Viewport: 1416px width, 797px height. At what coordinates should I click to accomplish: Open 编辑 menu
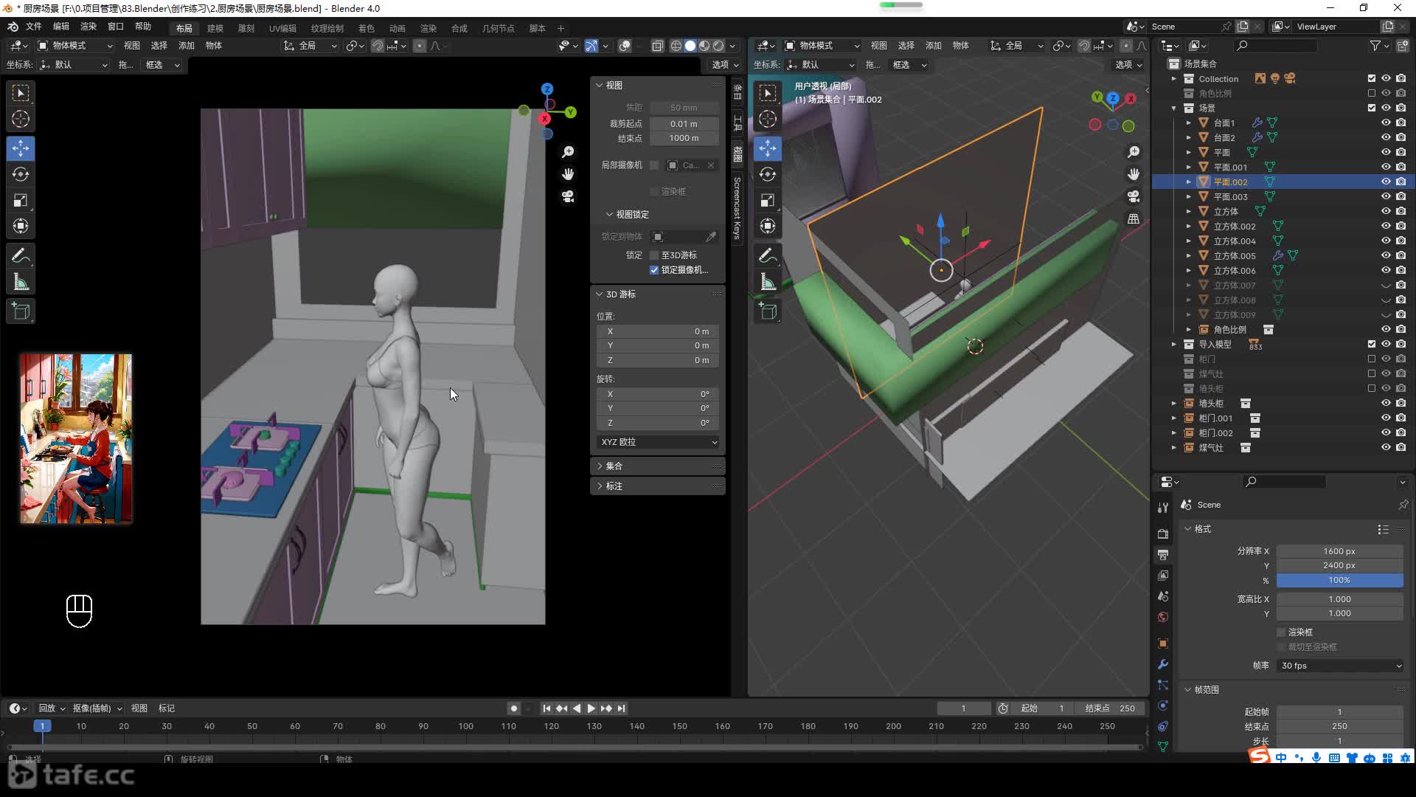(x=61, y=27)
